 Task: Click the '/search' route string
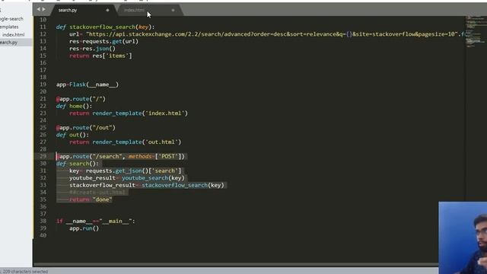(x=107, y=156)
